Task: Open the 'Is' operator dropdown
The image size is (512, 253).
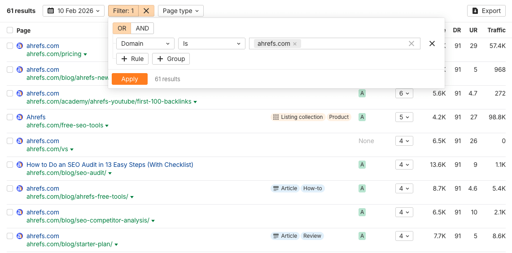Action: point(211,44)
